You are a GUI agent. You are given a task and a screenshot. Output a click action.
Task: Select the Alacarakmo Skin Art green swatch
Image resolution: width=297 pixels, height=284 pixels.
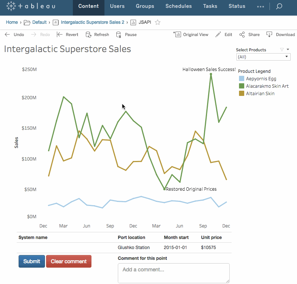pos(242,86)
